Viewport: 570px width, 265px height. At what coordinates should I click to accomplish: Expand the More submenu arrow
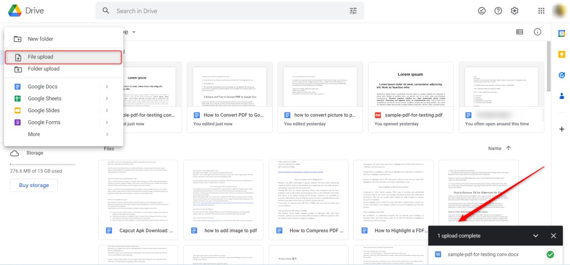click(x=107, y=135)
